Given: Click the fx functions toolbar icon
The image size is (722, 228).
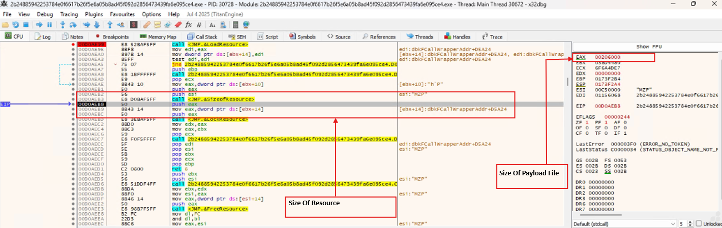Looking at the screenshot, I should click(x=188, y=24).
